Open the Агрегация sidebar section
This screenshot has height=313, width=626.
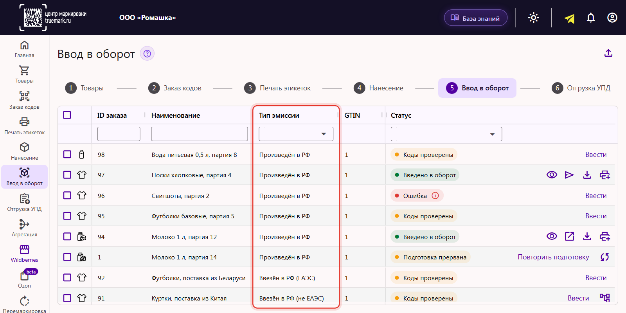(x=24, y=228)
